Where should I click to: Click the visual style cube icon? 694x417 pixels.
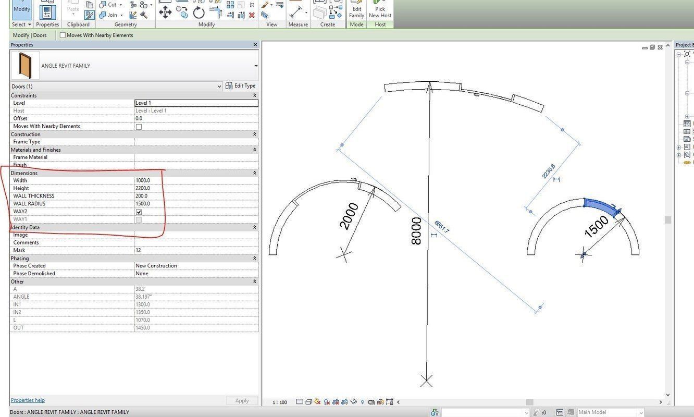coord(308,402)
